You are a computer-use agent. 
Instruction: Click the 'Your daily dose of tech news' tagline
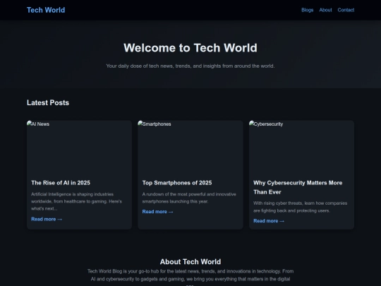point(190,66)
